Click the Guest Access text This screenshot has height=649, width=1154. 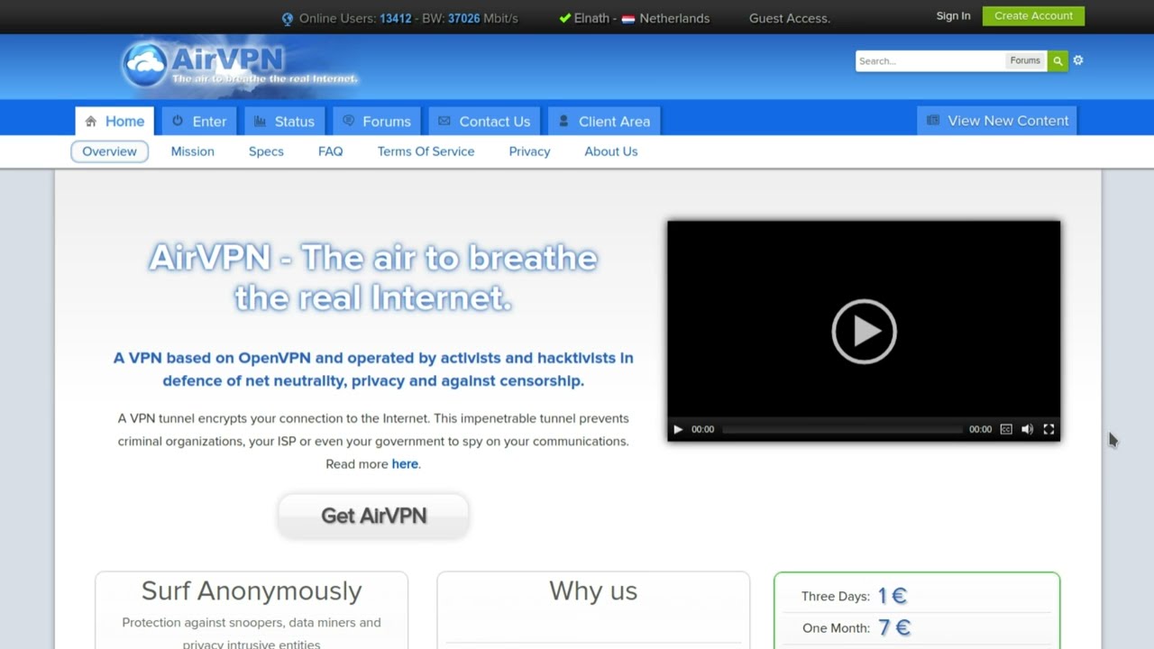point(790,18)
